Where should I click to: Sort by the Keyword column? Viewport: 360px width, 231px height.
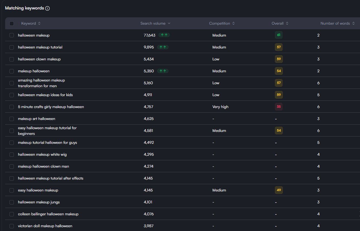(x=31, y=24)
